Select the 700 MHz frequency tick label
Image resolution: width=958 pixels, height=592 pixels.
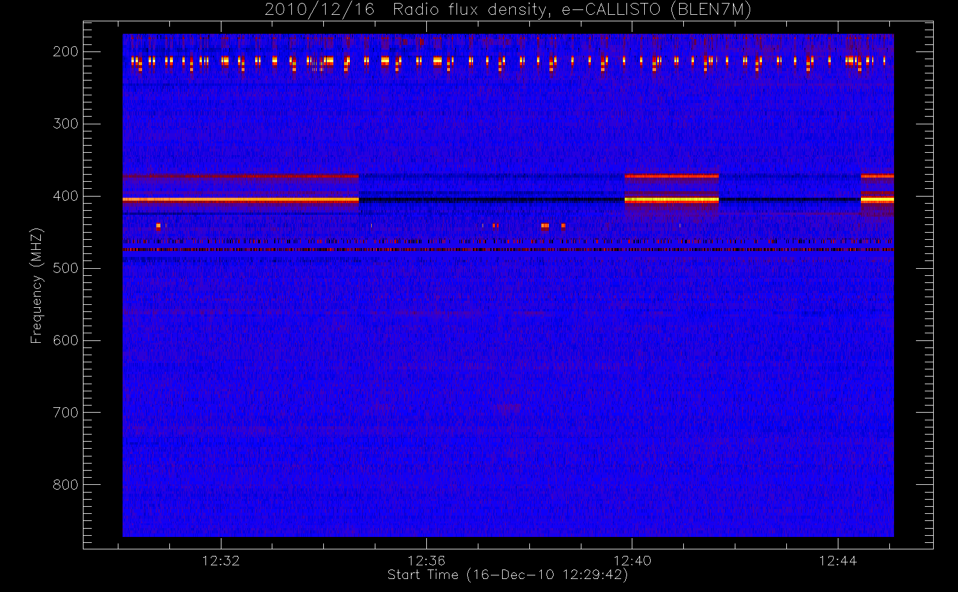(x=65, y=413)
